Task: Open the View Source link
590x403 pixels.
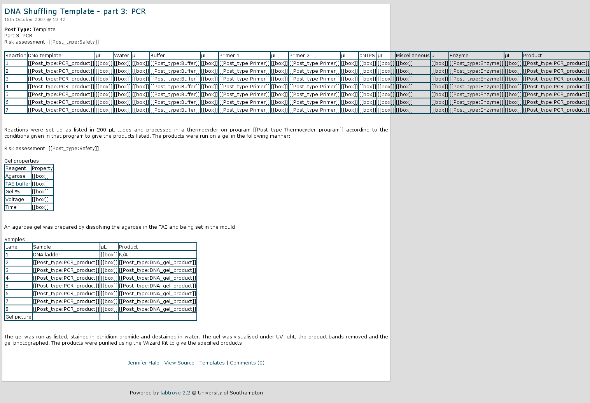Action: 179,363
